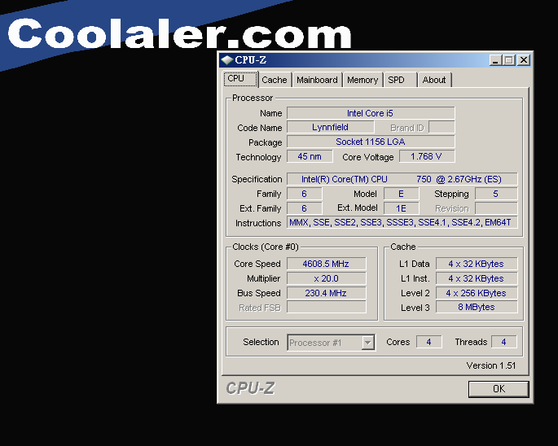Viewport: 558px width, 446px height.
Task: Expand the Processor #1 selection dropdown
Action: (x=367, y=343)
